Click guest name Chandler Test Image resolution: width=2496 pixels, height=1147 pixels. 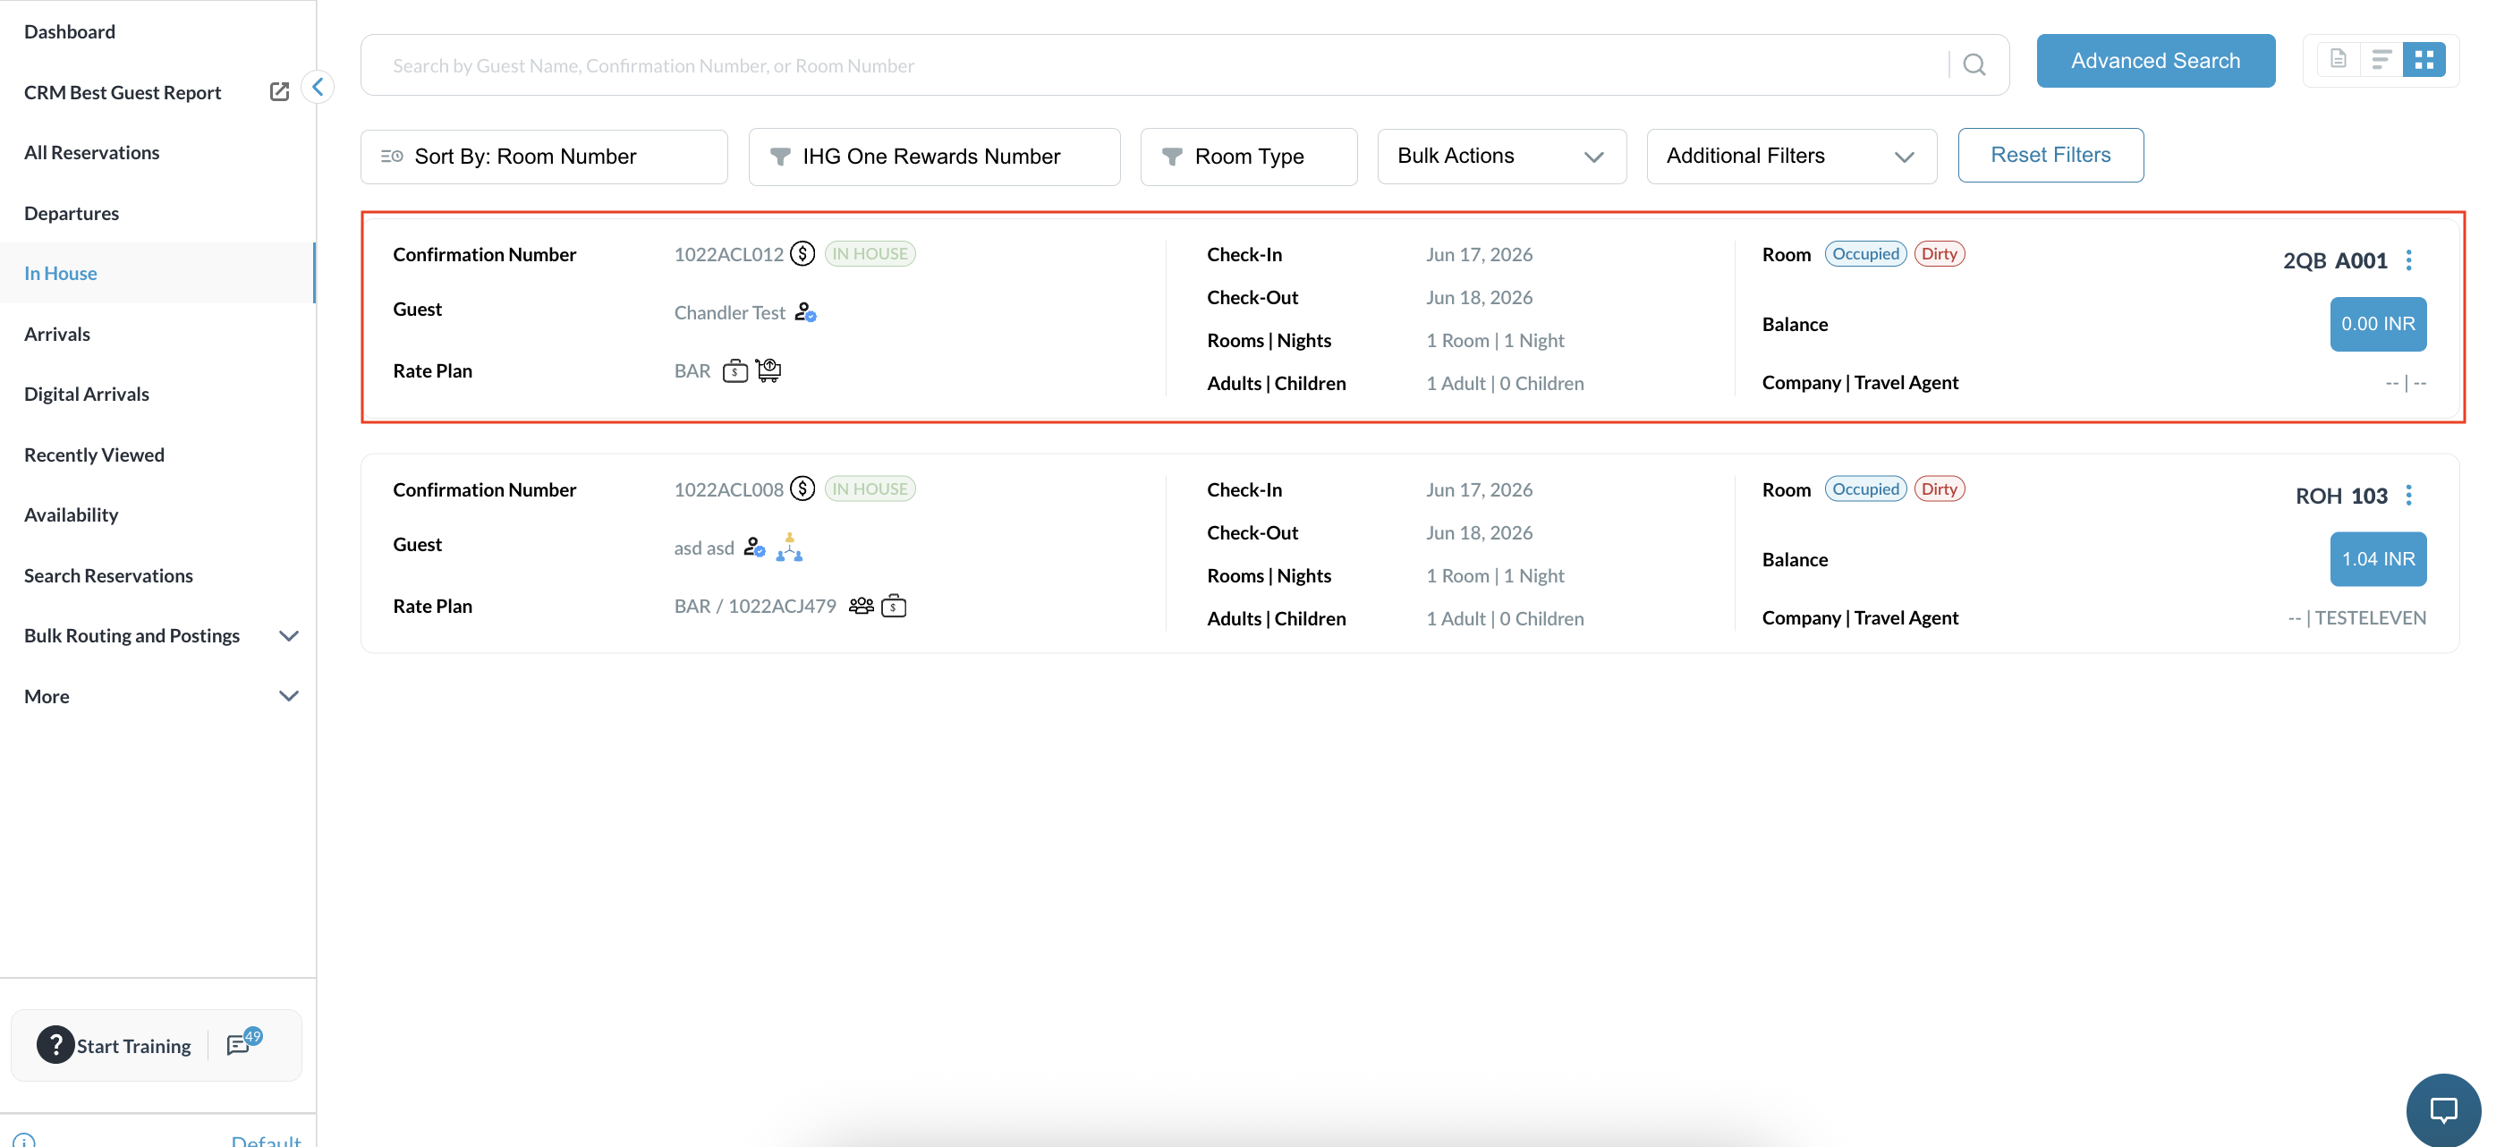pos(730,313)
